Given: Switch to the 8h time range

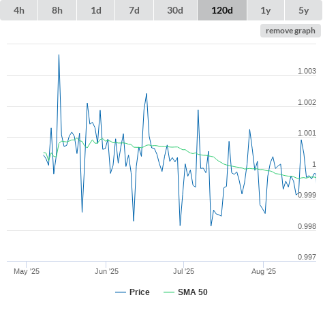Looking at the screenshot, I should (x=57, y=10).
